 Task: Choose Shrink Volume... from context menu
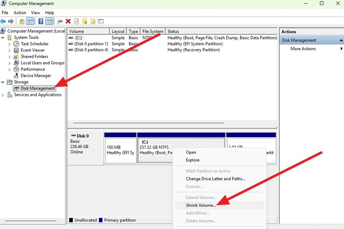coord(219,205)
